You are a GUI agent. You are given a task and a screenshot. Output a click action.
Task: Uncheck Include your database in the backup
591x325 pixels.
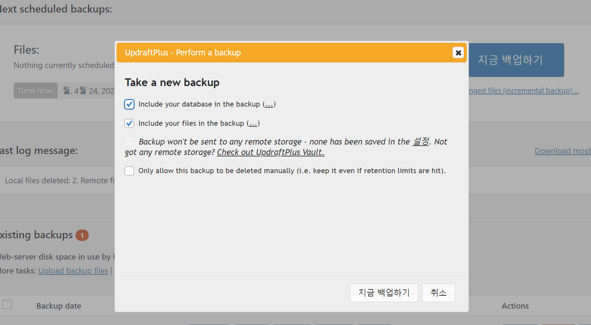tap(129, 104)
